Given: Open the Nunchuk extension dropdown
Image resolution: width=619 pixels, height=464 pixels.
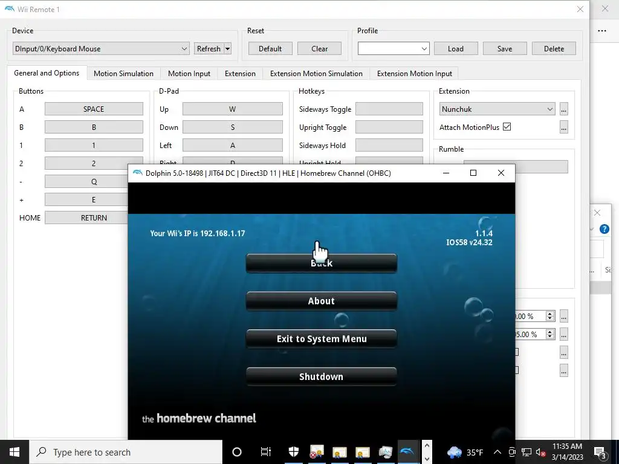Looking at the screenshot, I should coord(497,109).
